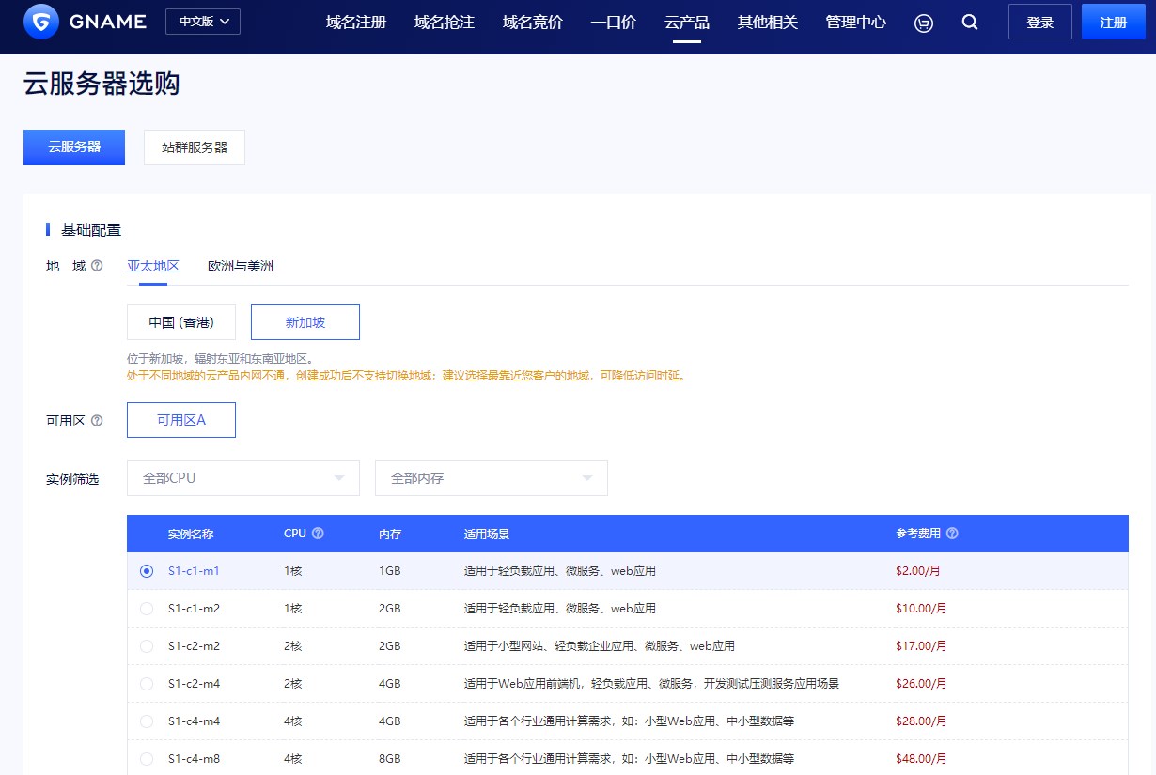
Task: Open the 全部内存 memory dropdown
Action: pos(491,478)
